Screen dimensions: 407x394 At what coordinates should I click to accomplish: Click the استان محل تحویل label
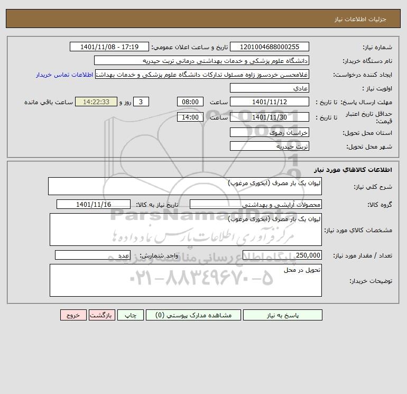click(x=367, y=133)
